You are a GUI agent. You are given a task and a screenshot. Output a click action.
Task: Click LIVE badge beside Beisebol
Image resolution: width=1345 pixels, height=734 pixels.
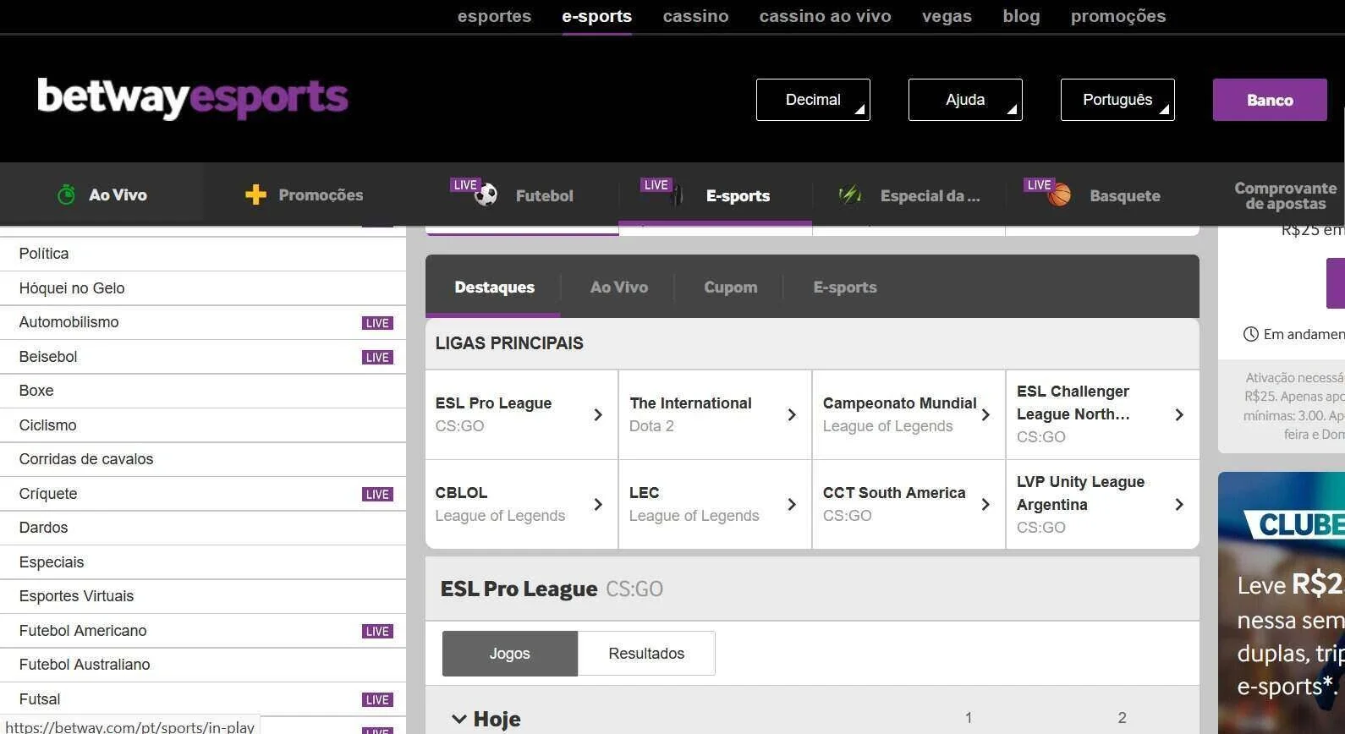point(377,358)
